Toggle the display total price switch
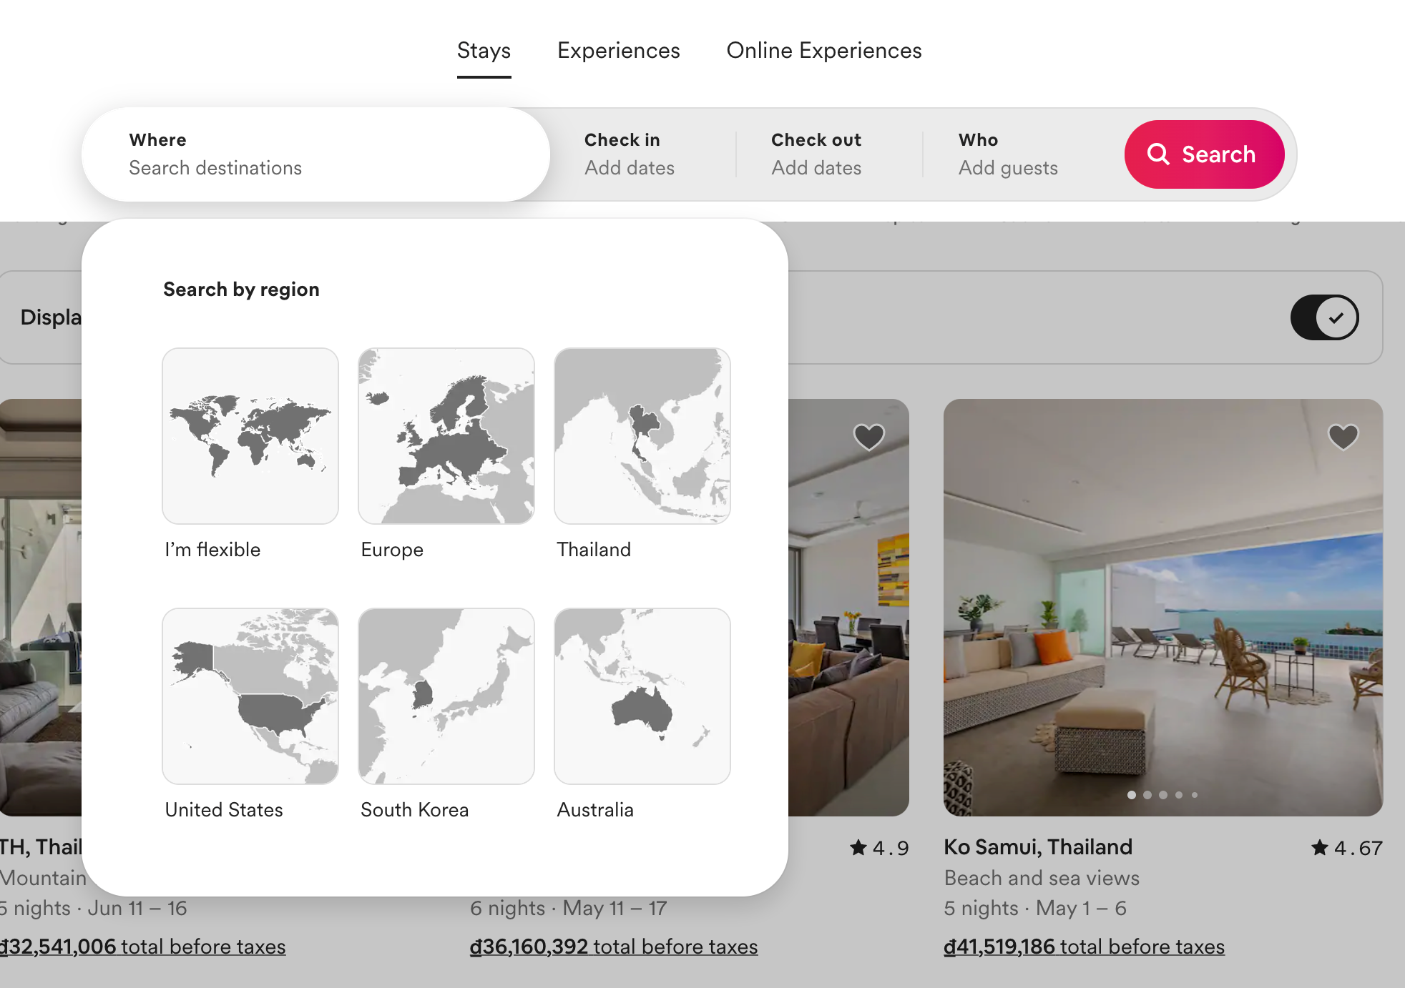Screen dimensions: 1405x988 tap(1324, 317)
